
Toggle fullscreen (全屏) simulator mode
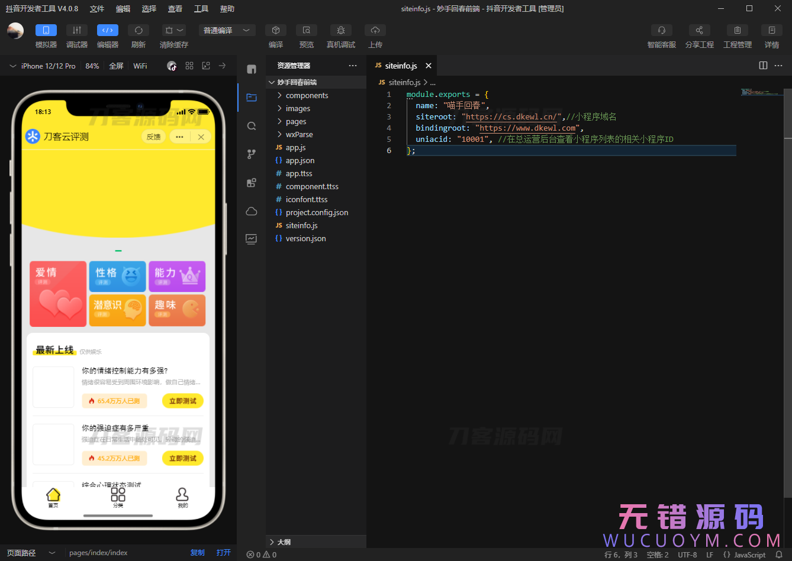tap(116, 66)
